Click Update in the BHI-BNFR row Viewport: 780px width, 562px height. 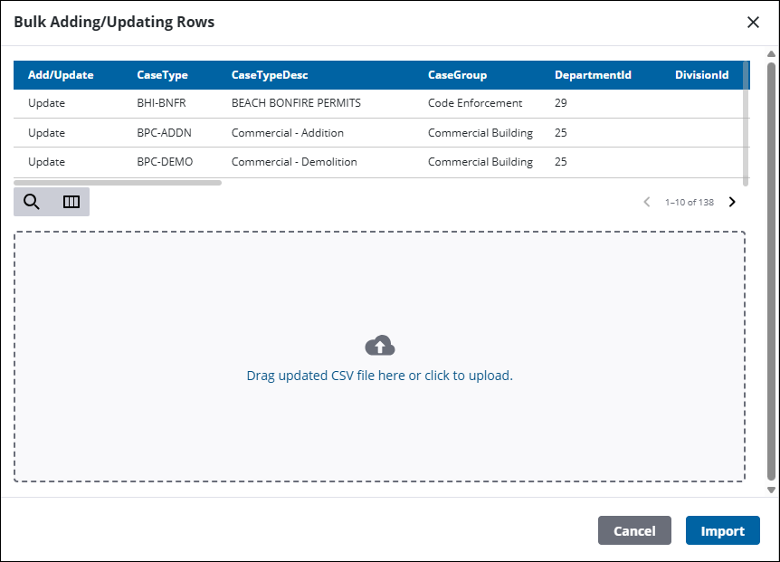point(46,103)
